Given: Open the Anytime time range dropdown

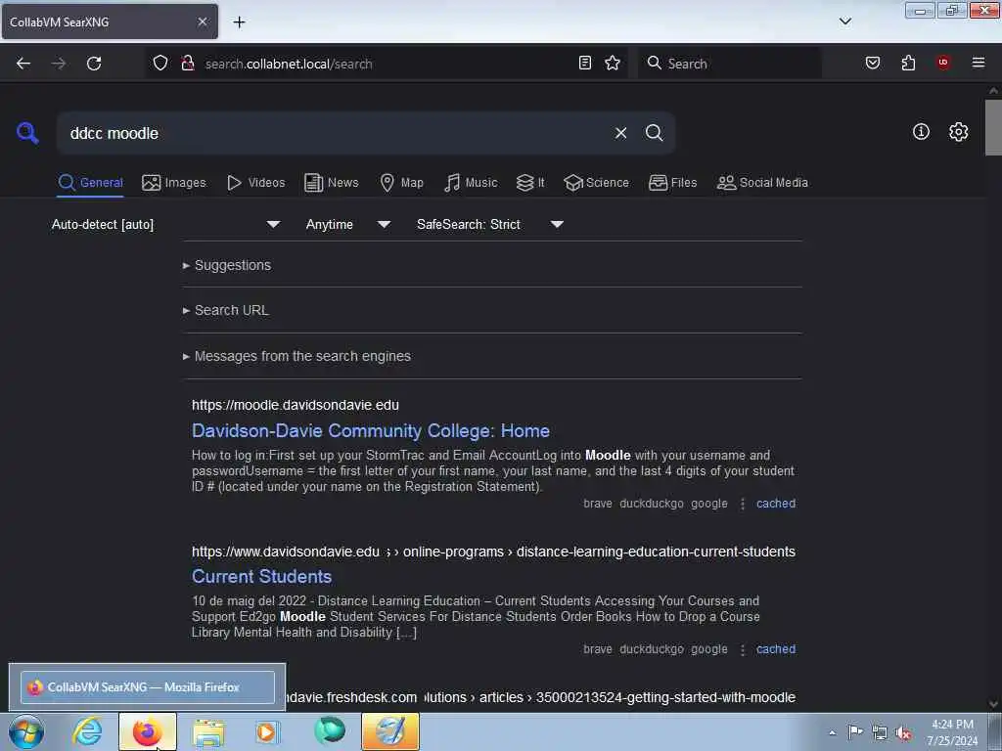Looking at the screenshot, I should point(347,224).
